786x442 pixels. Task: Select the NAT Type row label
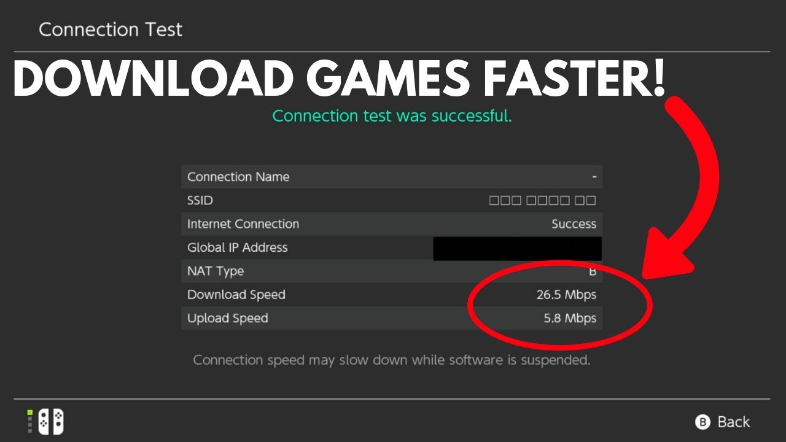216,271
